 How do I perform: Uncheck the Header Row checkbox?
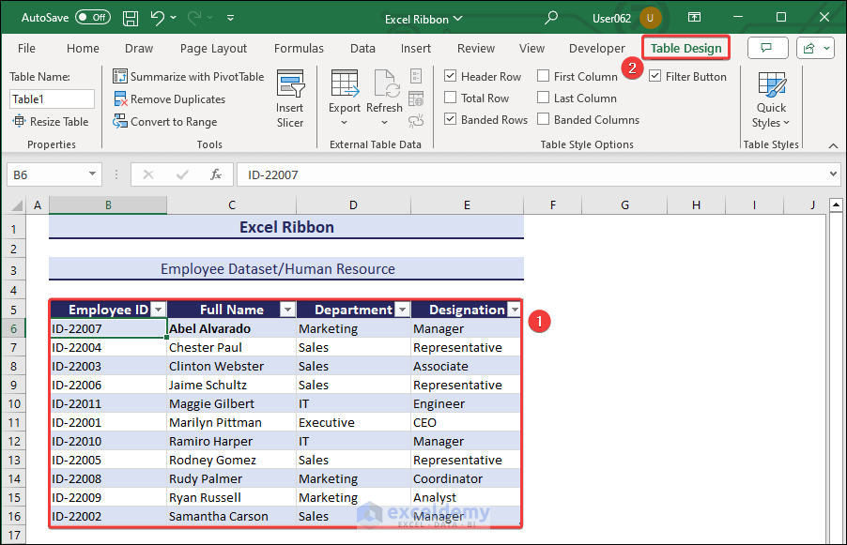pyautogui.click(x=451, y=77)
